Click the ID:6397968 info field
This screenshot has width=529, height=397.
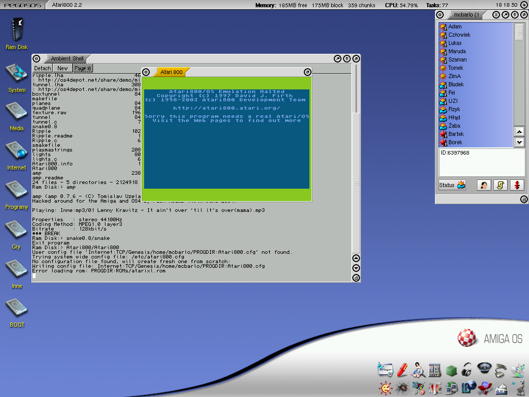tap(481, 162)
